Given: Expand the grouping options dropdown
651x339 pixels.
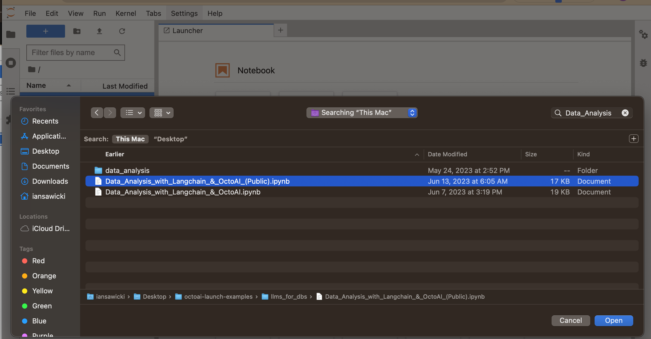Looking at the screenshot, I should coord(162,113).
